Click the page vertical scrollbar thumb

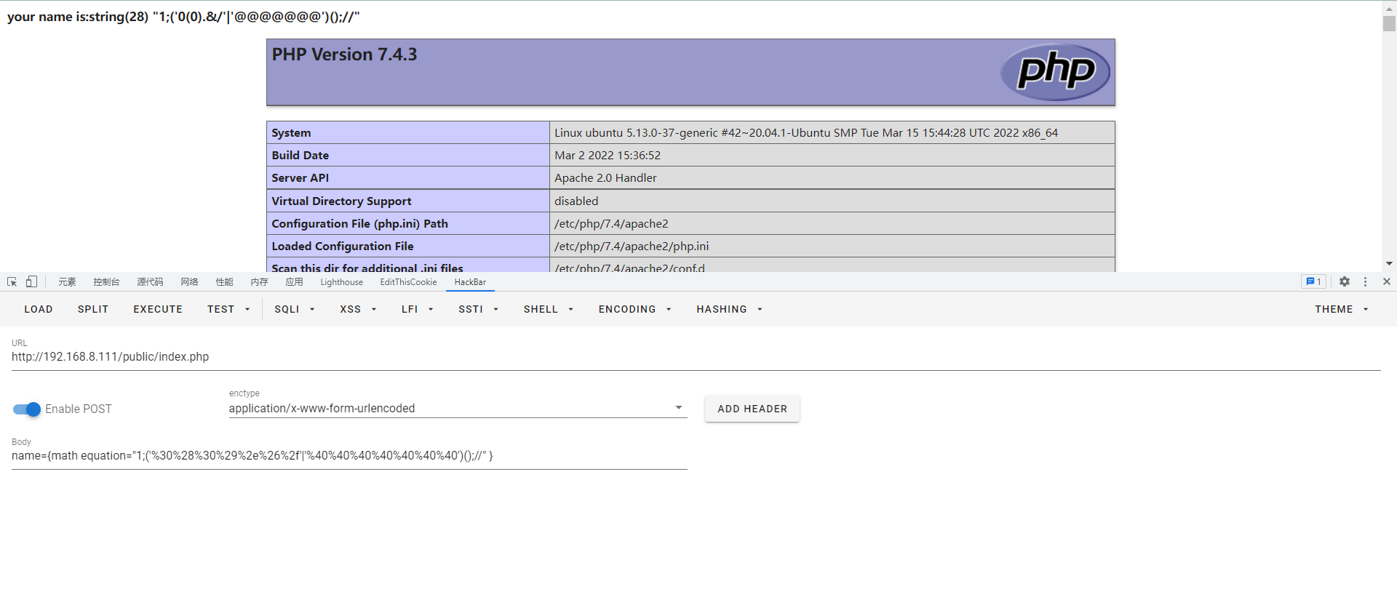coord(1389,23)
